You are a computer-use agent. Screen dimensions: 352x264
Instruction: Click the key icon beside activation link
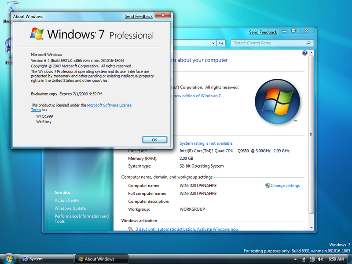tap(131, 229)
